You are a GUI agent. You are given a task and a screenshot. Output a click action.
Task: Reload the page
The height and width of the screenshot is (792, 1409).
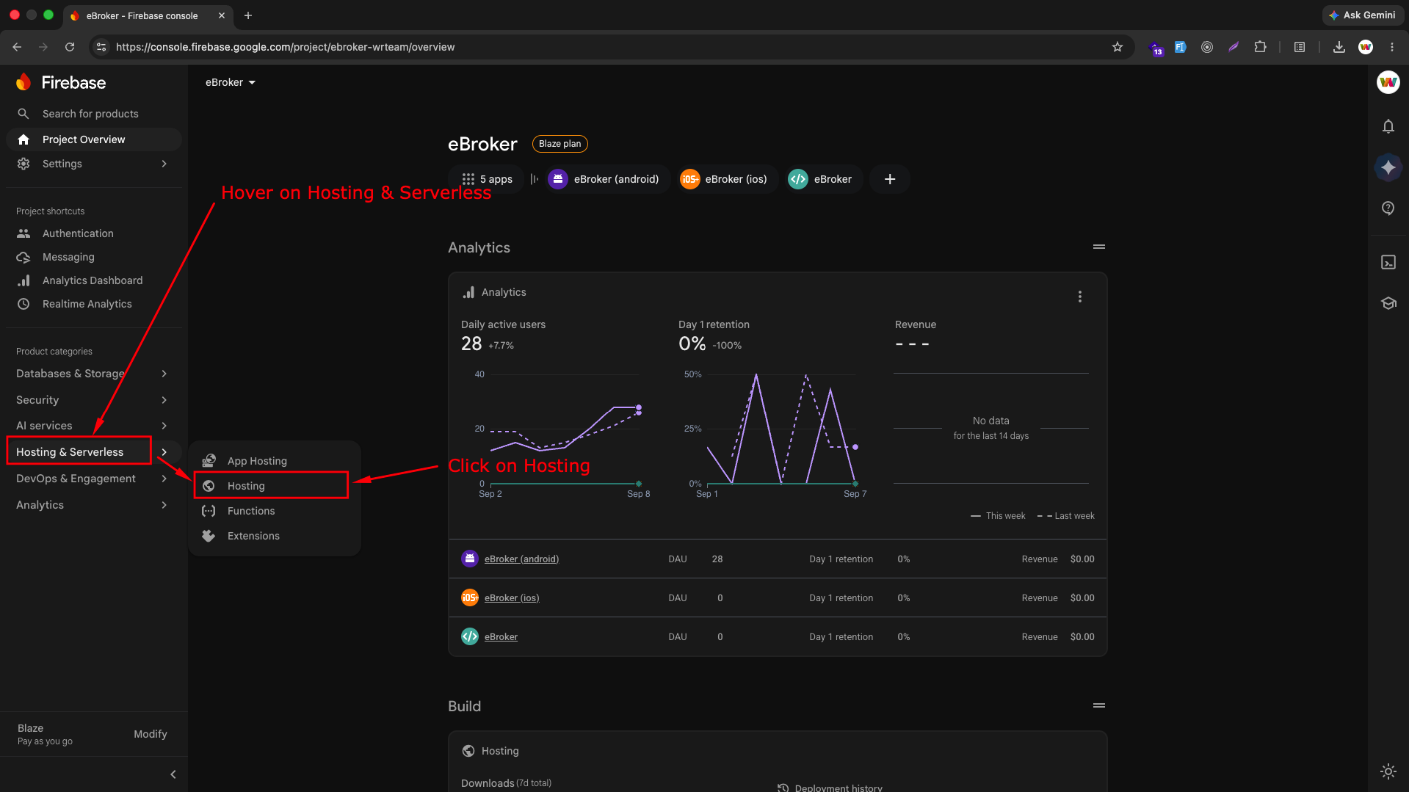coord(70,47)
